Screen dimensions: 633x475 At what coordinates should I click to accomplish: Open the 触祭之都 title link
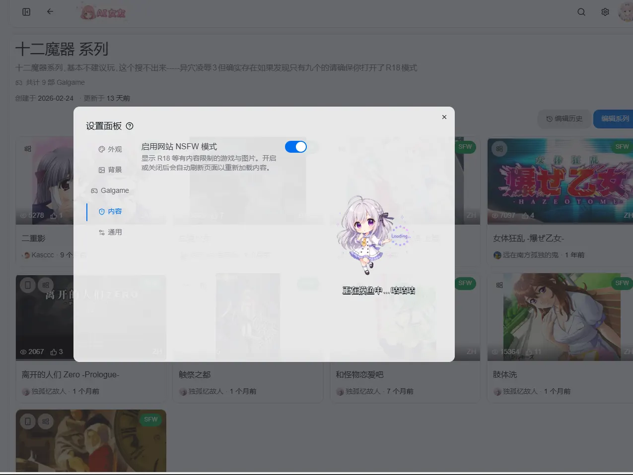click(x=195, y=375)
